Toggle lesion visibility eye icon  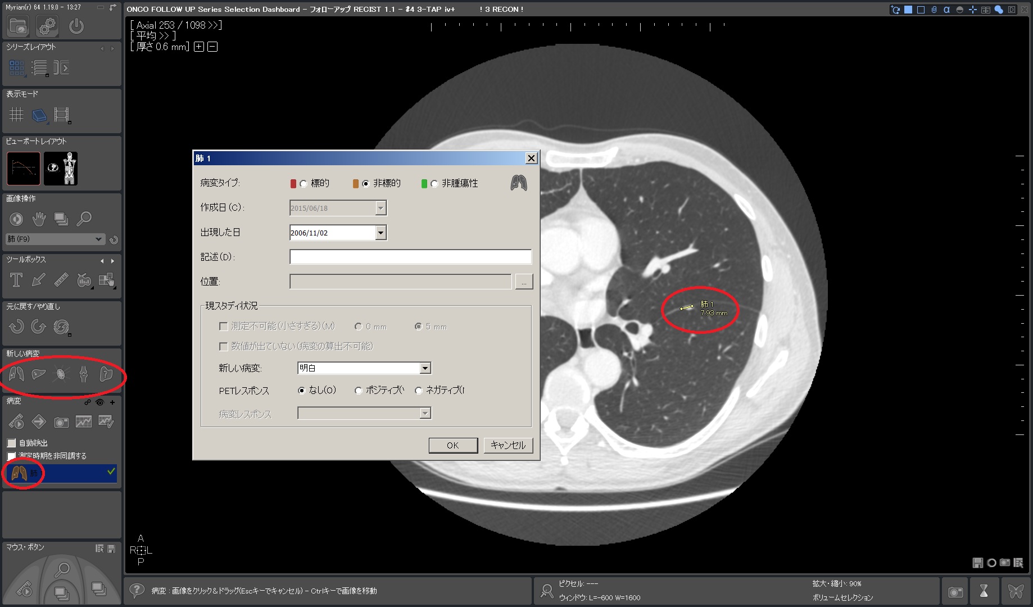100,402
